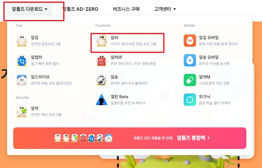The height and width of the screenshot is (168, 262).
Task: Click the 알약M green pill icon
Action: coord(190,80)
